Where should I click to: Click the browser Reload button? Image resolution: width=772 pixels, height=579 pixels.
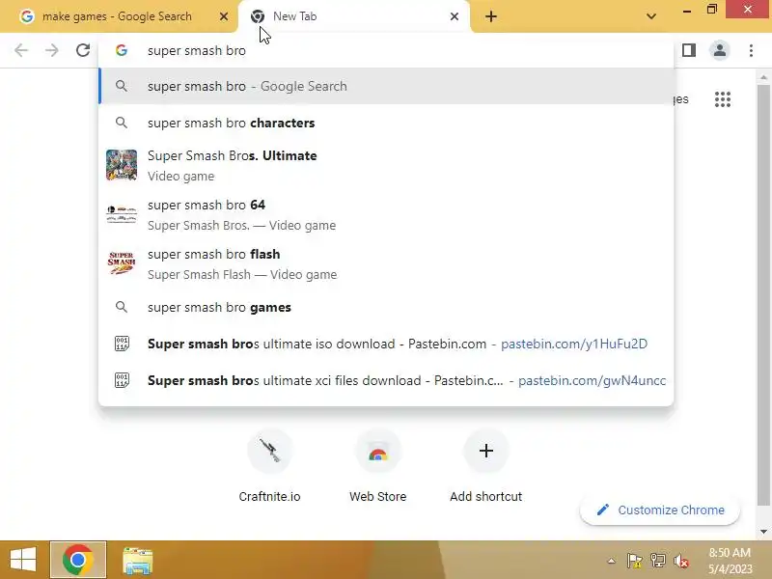click(x=83, y=50)
